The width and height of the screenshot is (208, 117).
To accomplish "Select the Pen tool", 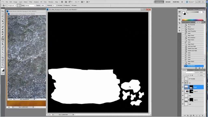I will (x=3, y=47).
